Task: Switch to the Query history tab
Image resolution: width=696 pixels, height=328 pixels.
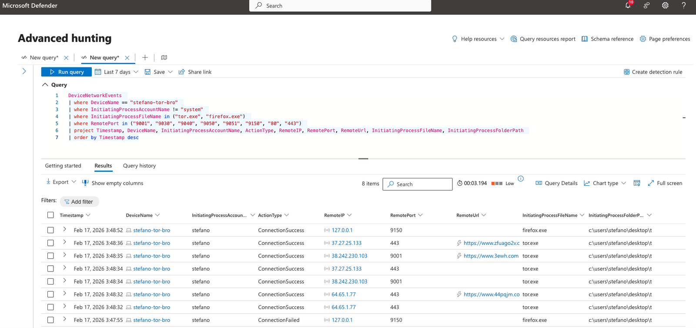Action: tap(139, 166)
